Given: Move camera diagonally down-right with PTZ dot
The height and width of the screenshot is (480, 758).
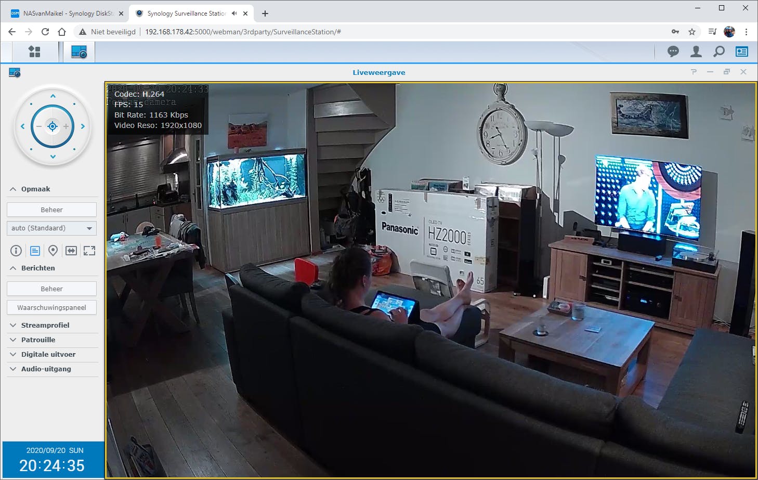Looking at the screenshot, I should click(x=74, y=149).
